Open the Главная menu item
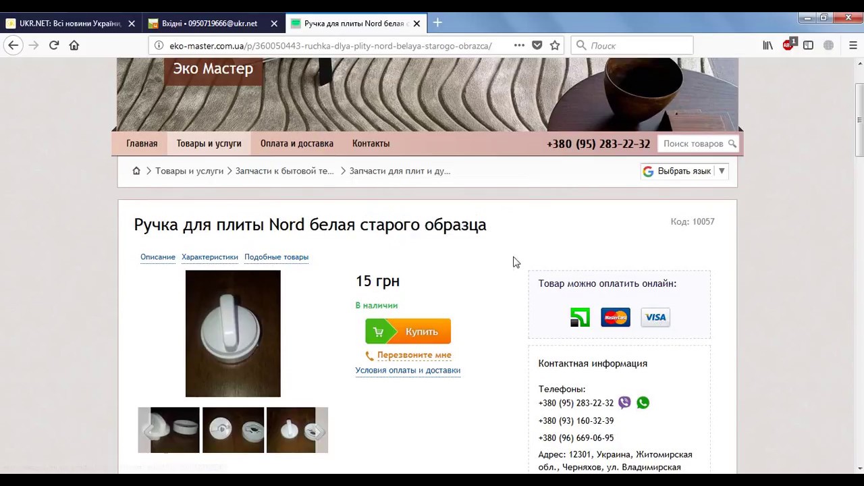The width and height of the screenshot is (864, 486). pyautogui.click(x=142, y=143)
